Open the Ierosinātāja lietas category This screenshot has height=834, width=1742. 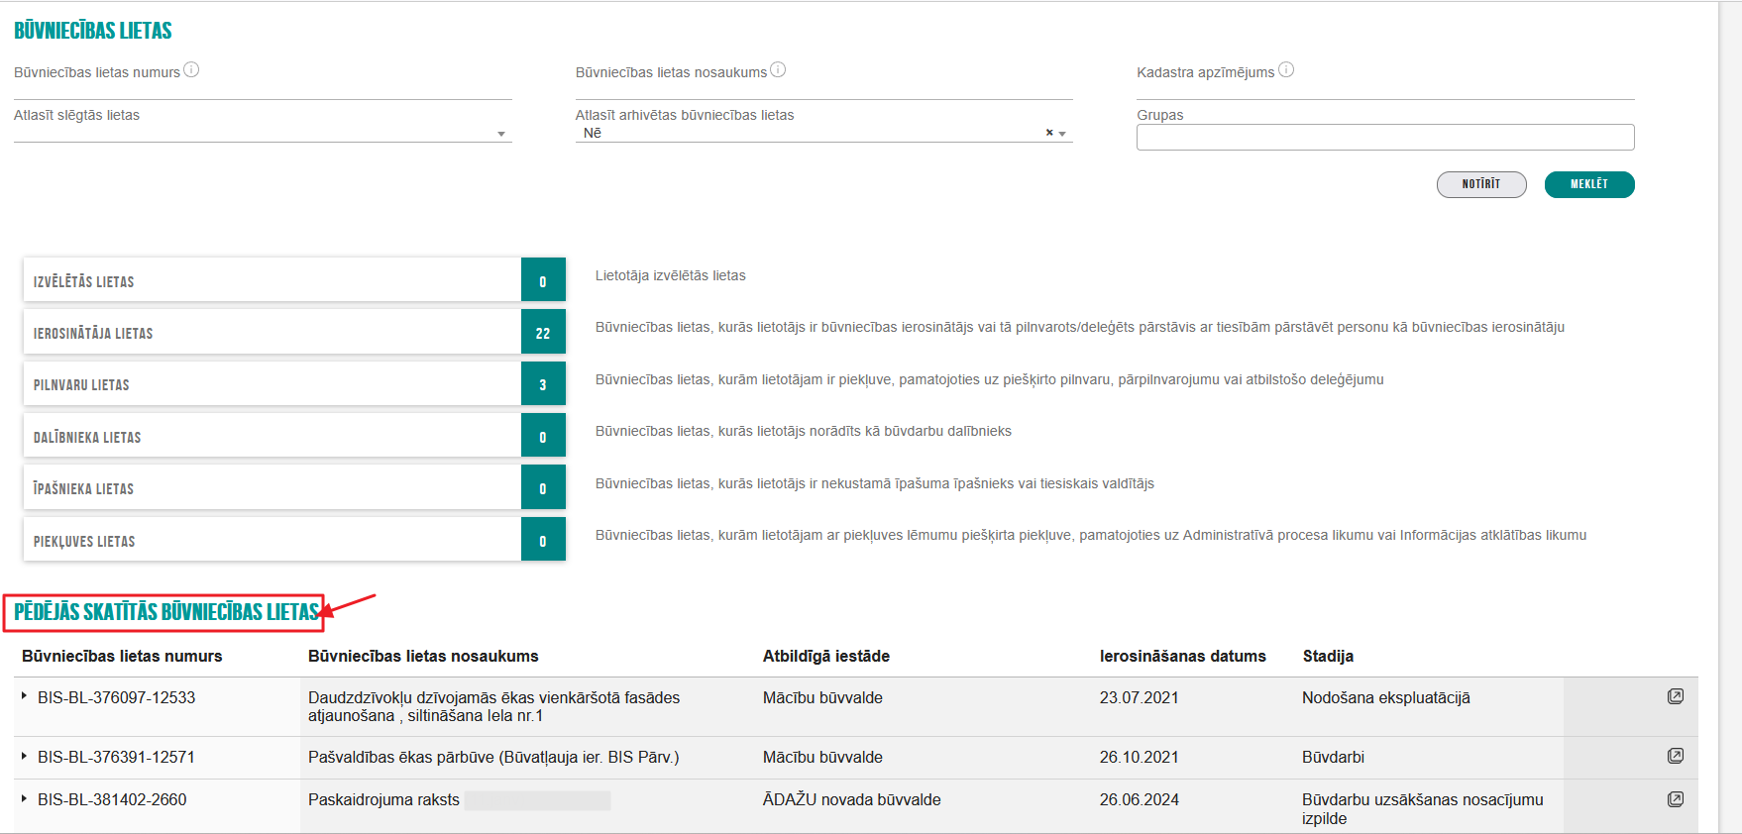(x=294, y=332)
